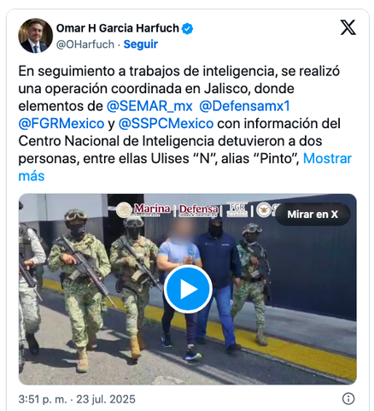
Task: Click the tweet body text paragraph
Action: [x=185, y=123]
